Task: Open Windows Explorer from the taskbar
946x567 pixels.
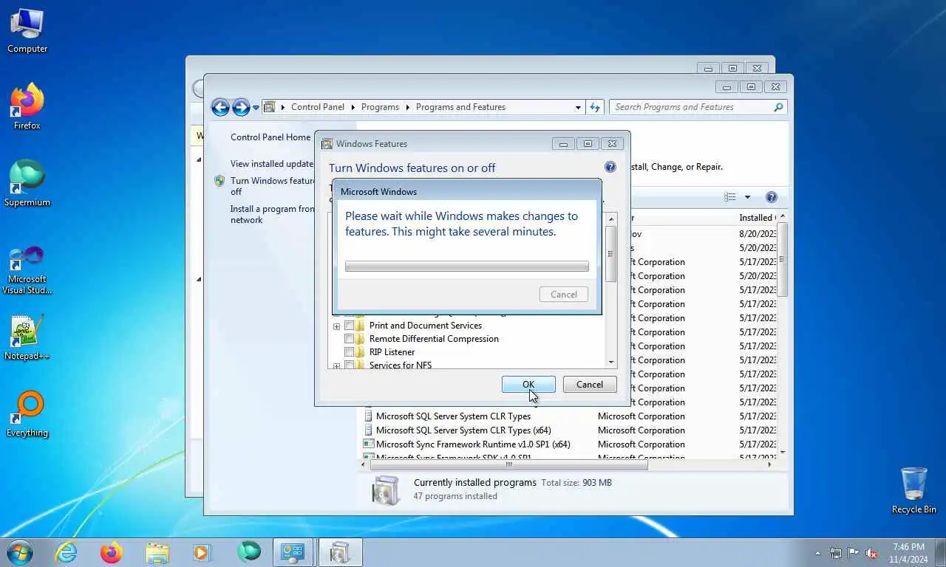Action: pyautogui.click(x=157, y=552)
